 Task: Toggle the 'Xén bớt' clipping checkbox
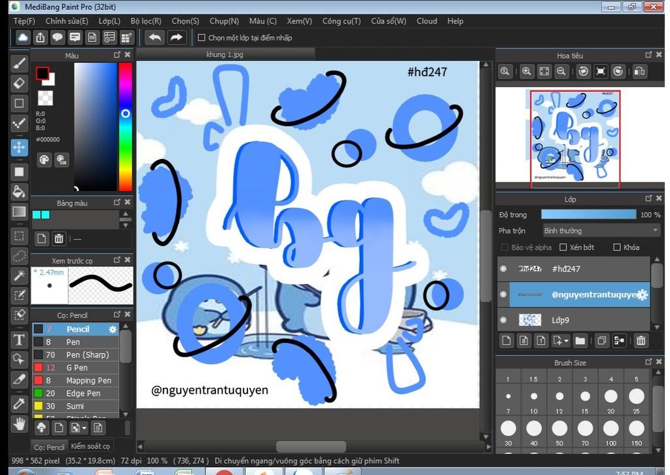(563, 247)
